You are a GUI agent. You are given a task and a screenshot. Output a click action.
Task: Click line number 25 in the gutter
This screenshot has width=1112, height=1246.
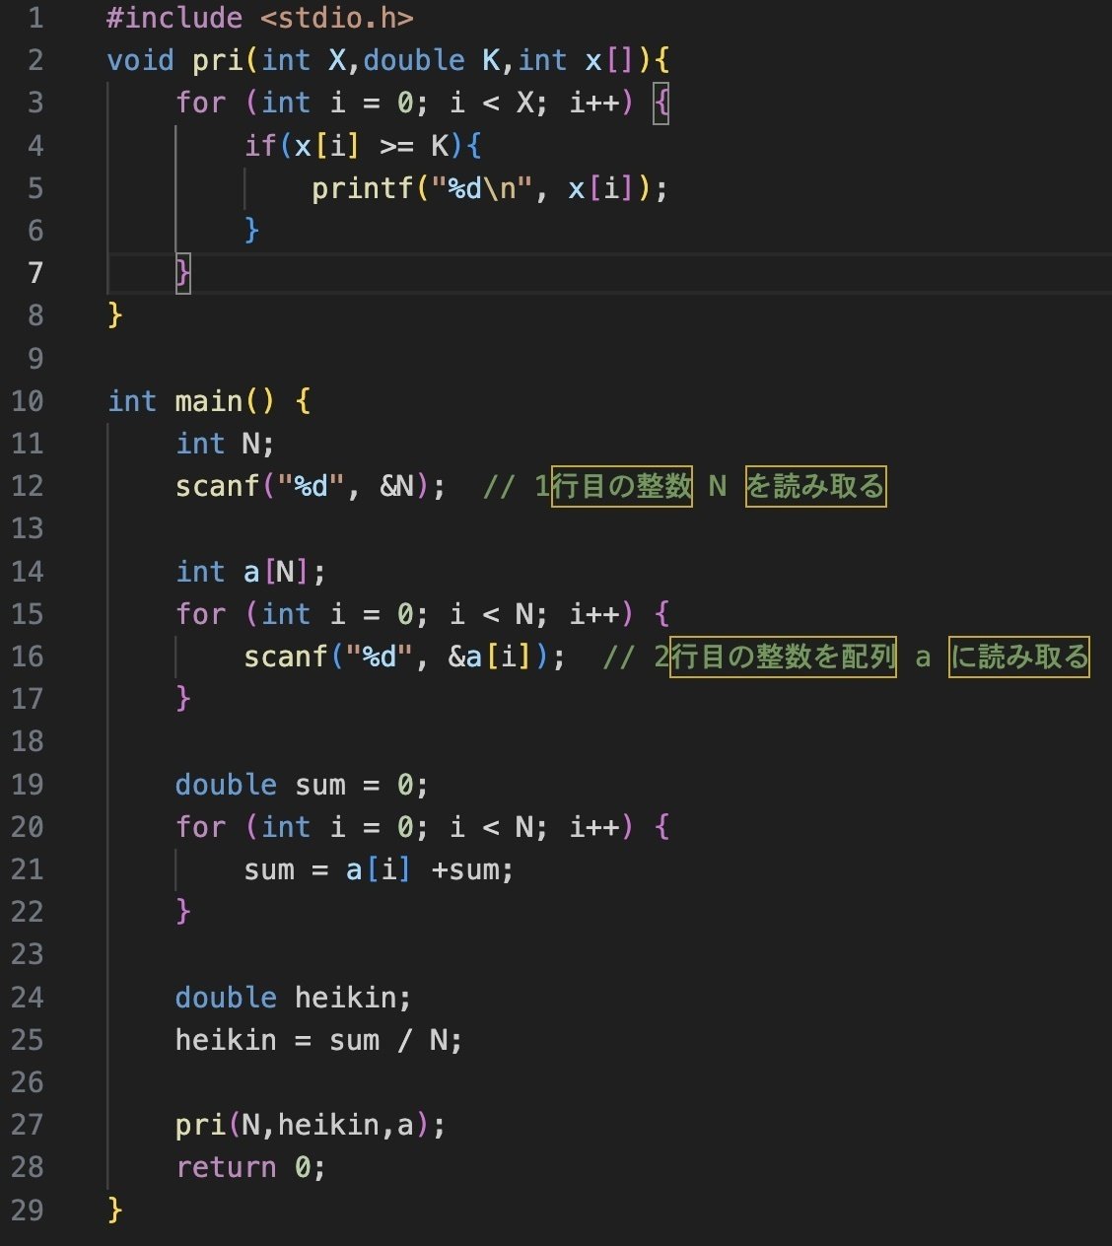(x=28, y=1040)
